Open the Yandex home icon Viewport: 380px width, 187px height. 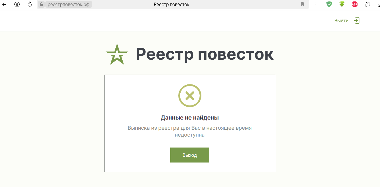[x=17, y=4]
